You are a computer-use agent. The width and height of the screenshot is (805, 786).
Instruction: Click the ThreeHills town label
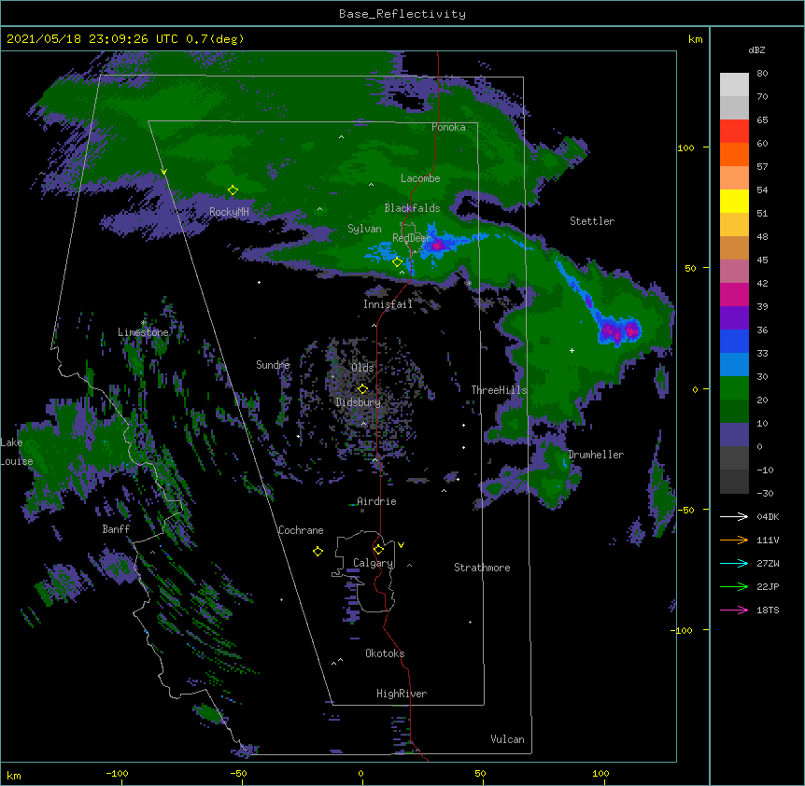[x=499, y=390]
